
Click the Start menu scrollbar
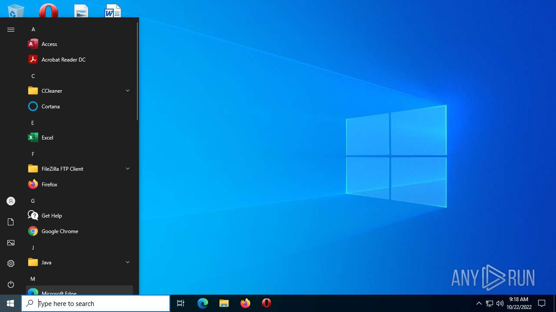tap(137, 71)
